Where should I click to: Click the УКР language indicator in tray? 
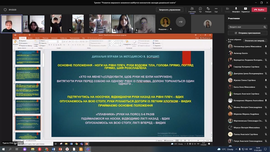tap(251, 149)
